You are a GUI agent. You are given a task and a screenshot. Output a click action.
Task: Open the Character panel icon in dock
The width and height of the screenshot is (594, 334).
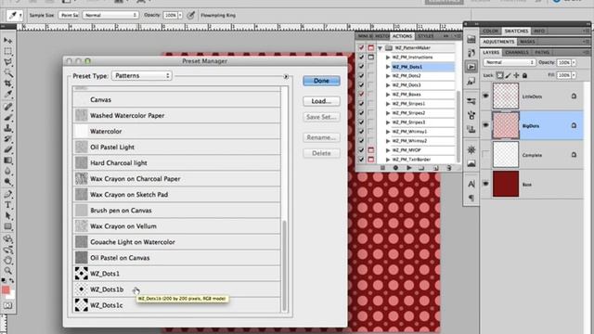point(471,184)
